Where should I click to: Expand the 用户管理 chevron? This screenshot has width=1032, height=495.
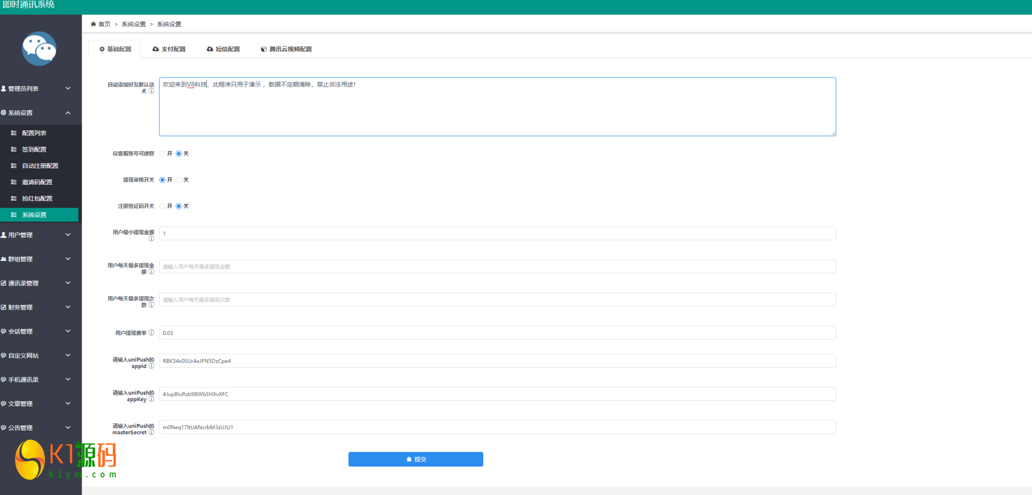click(x=68, y=235)
